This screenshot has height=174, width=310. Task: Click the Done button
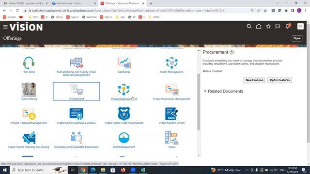pos(297,38)
